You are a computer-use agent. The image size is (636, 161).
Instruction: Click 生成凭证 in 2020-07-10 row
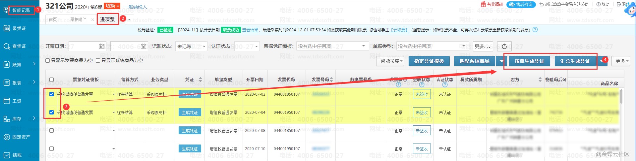[190, 149]
